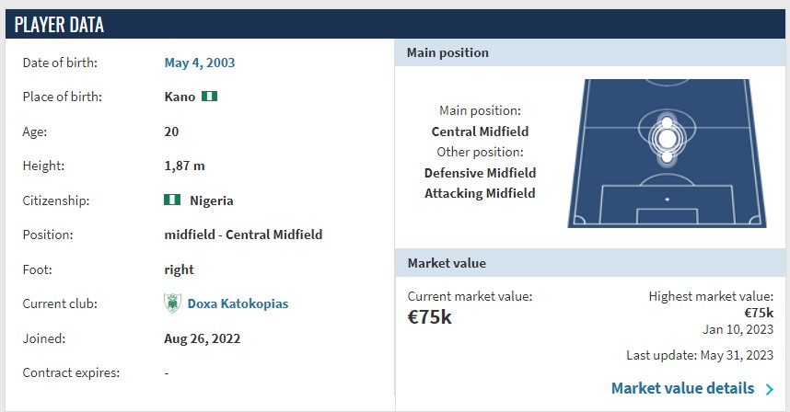Click the Defensive Midfield other position text
Viewport: 790px width, 412px height.
[480, 173]
